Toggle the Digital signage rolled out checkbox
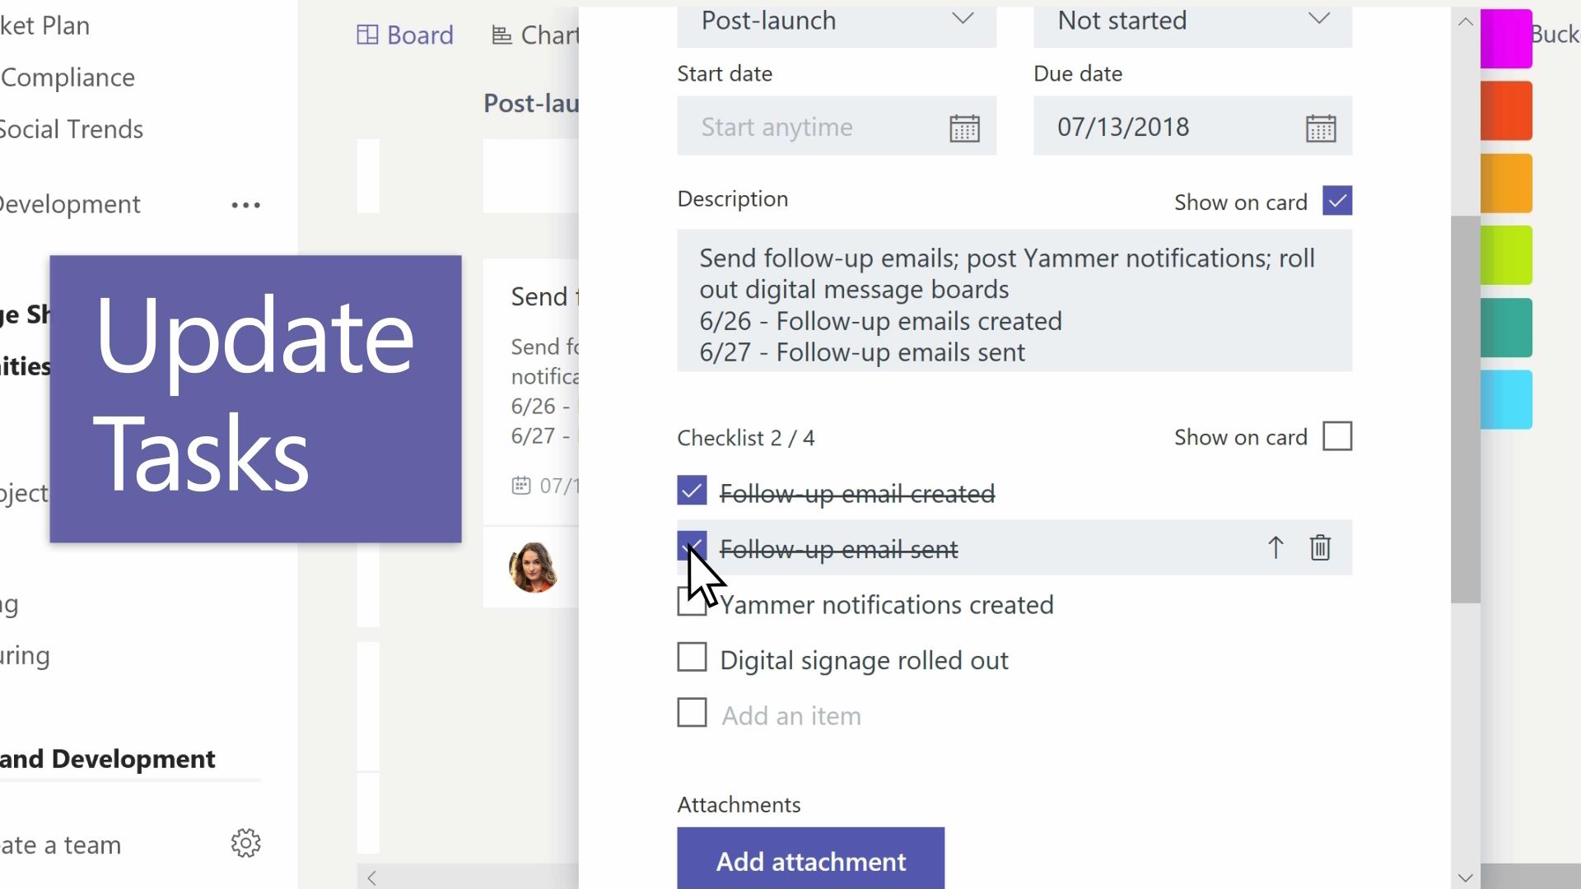The image size is (1581, 889). (x=692, y=659)
